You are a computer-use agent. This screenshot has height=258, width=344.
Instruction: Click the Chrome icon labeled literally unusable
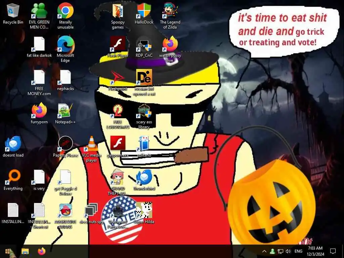66,16
